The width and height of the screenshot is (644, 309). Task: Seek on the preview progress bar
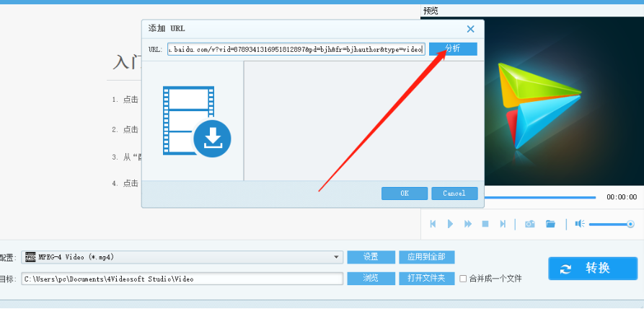pyautogui.click(x=539, y=198)
